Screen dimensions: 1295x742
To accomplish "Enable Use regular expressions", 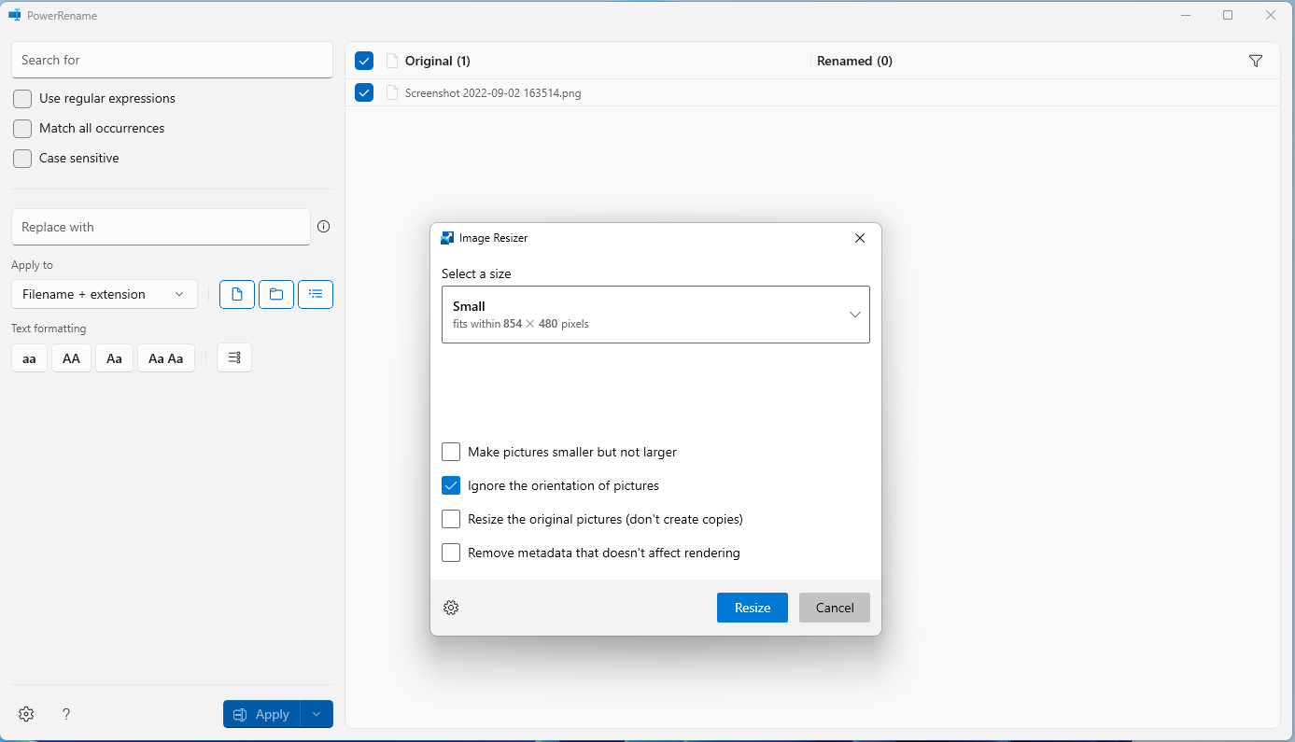I will [22, 99].
